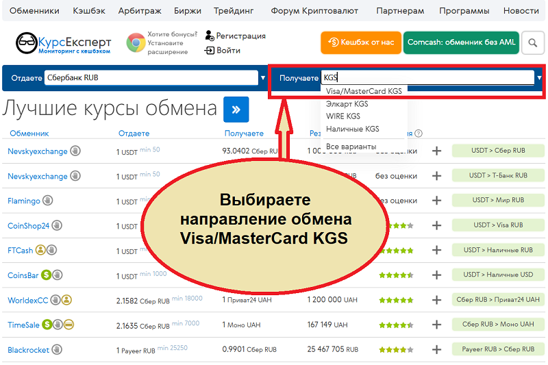Open the Трейдинг menu item
The image size is (548, 365).
pyautogui.click(x=234, y=11)
